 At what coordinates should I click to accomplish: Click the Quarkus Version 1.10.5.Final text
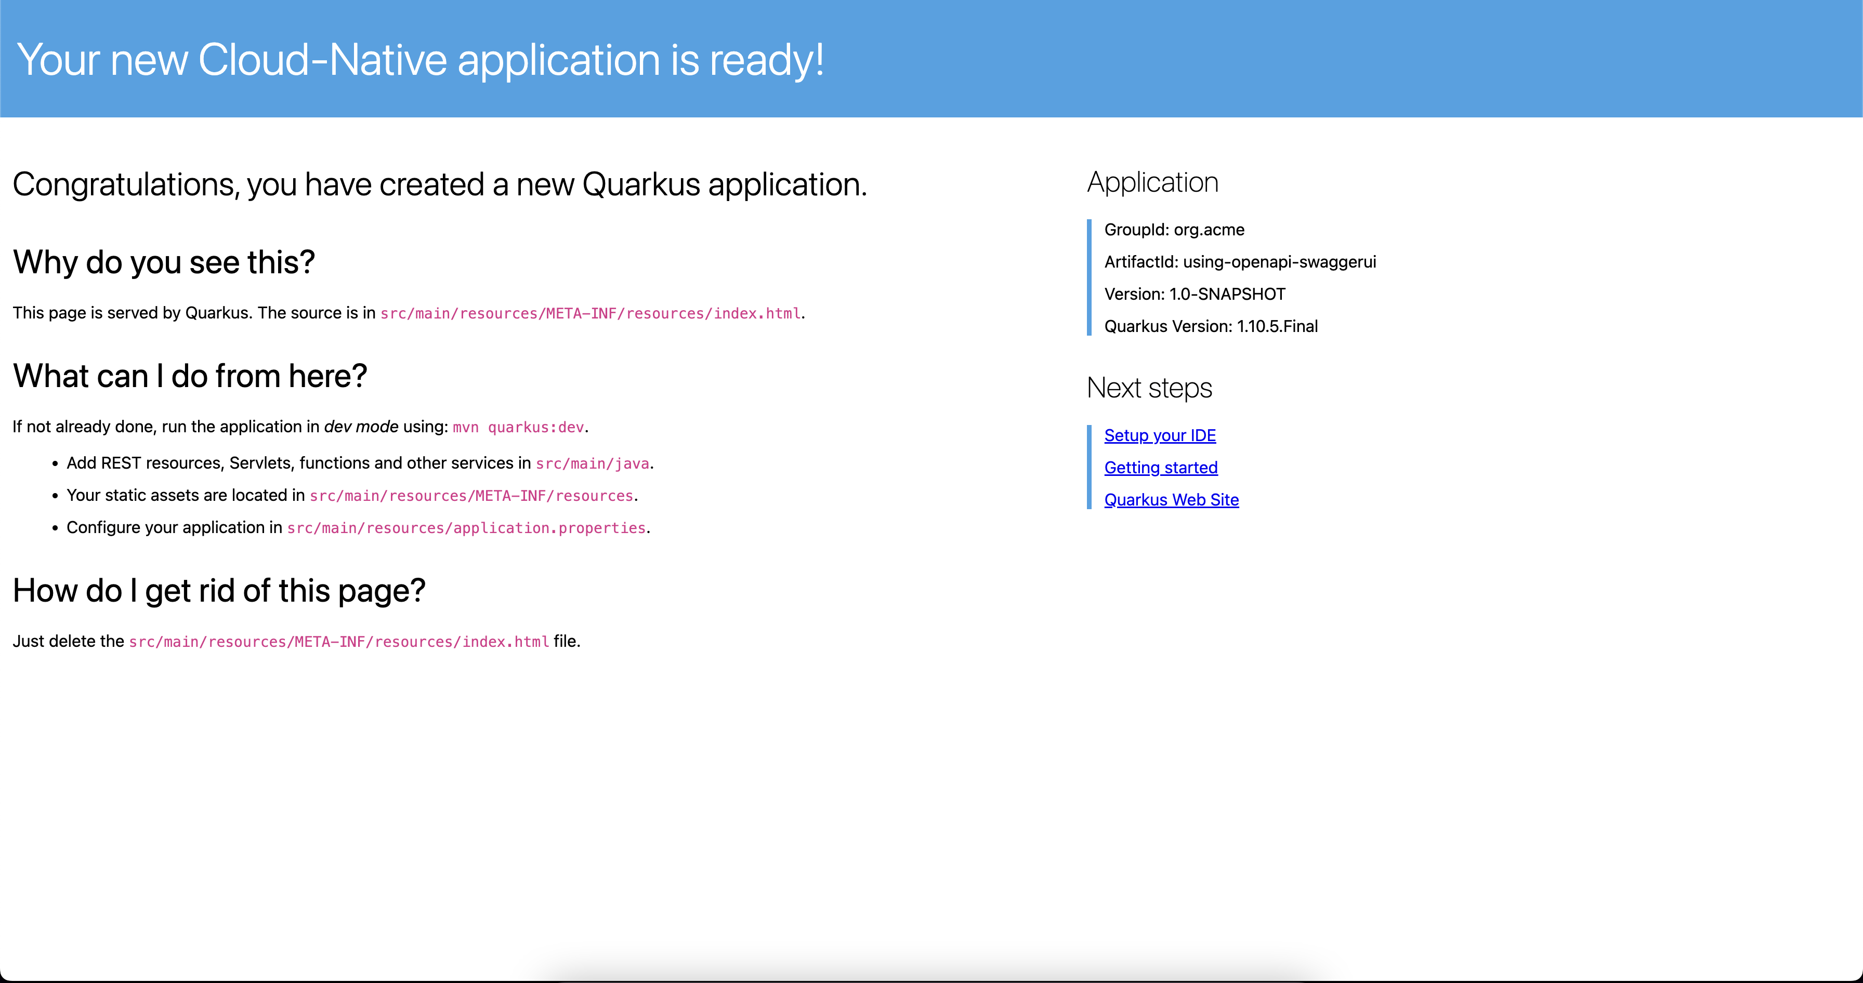tap(1211, 326)
